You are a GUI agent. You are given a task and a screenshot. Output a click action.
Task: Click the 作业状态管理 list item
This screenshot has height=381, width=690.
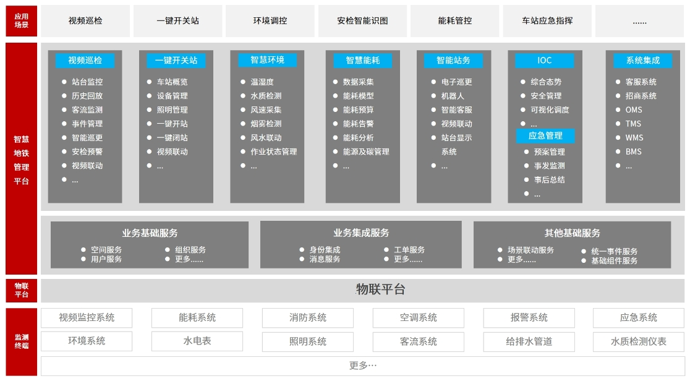[x=274, y=152]
